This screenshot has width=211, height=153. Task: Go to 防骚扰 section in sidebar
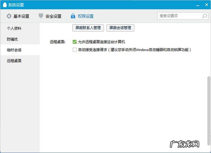12,39
